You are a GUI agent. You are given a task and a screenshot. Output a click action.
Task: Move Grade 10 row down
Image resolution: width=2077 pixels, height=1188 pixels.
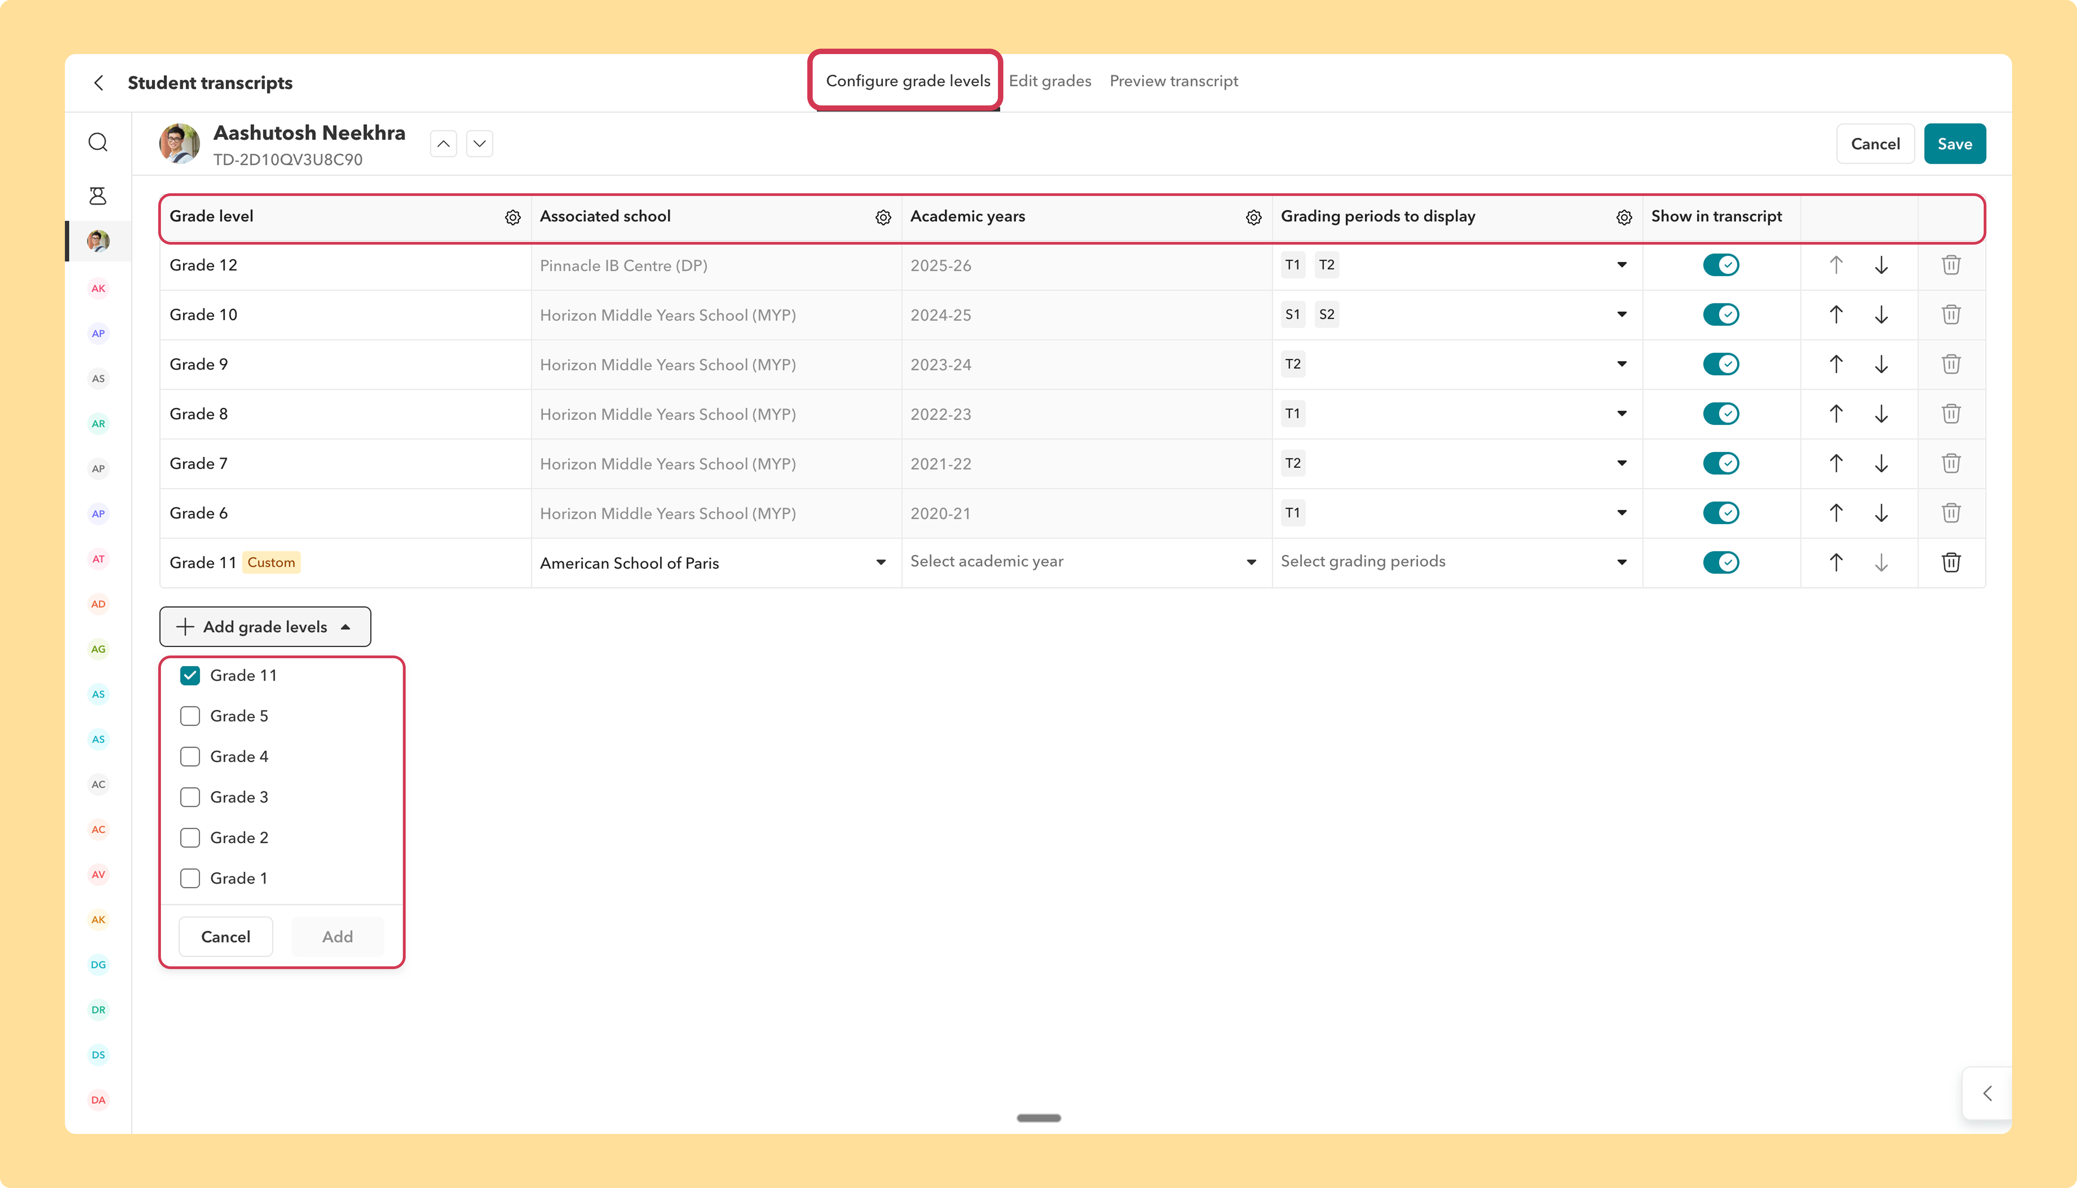[x=1881, y=315]
